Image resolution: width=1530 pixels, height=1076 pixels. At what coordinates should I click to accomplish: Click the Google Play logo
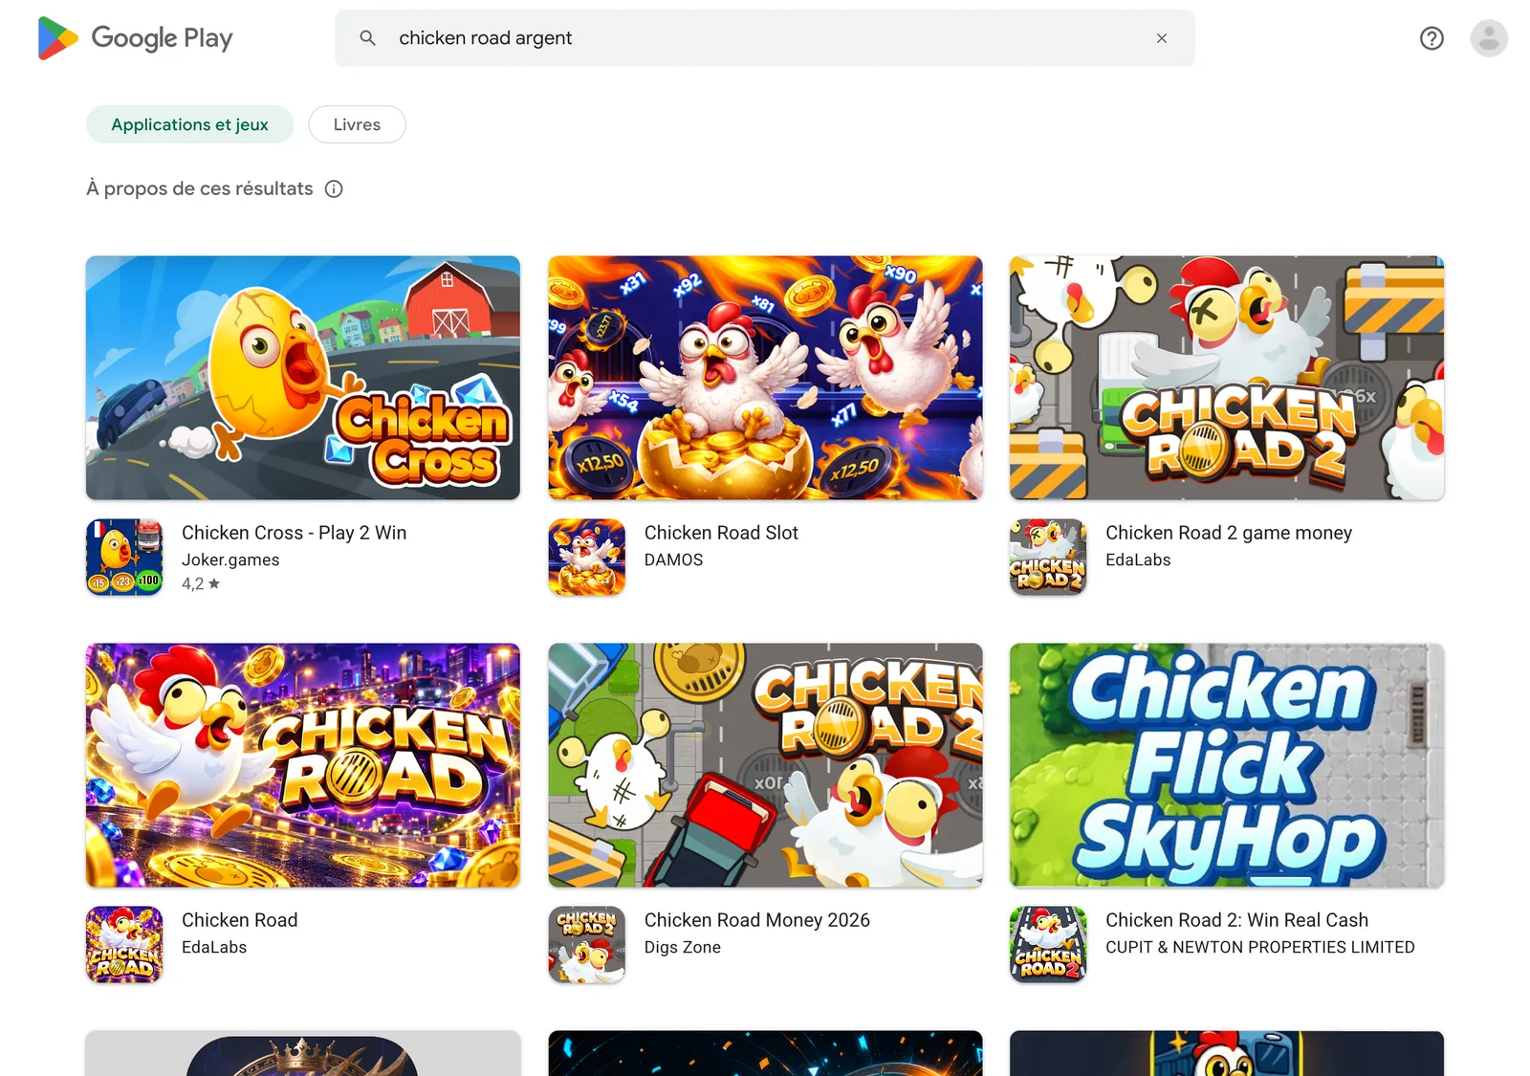(x=135, y=38)
